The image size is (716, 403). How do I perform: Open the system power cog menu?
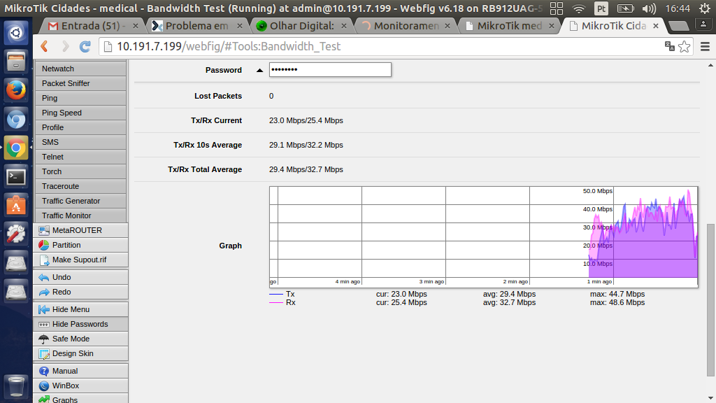click(705, 8)
